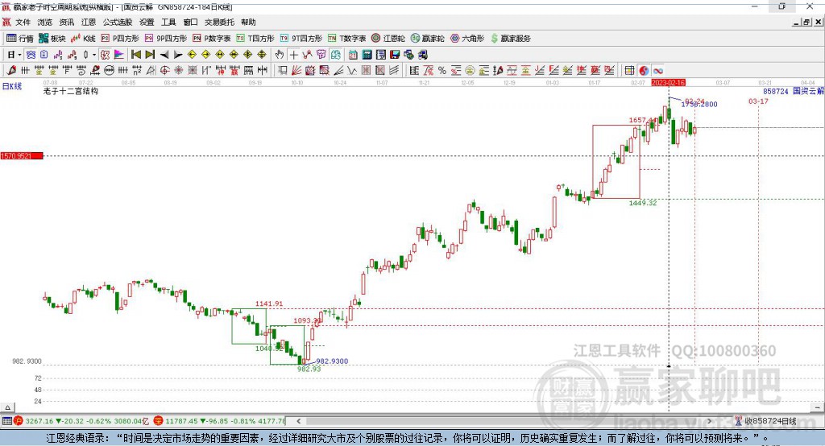The width and height of the screenshot is (825, 446).
Task: Click the percent sign drawing tool
Action: 442,70
